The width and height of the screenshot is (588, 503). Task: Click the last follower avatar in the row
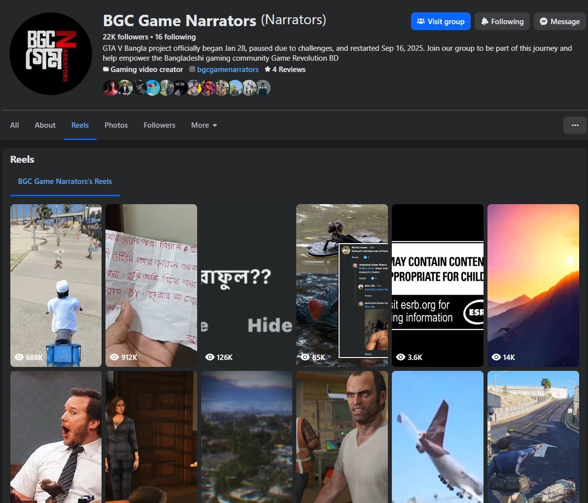tap(263, 88)
